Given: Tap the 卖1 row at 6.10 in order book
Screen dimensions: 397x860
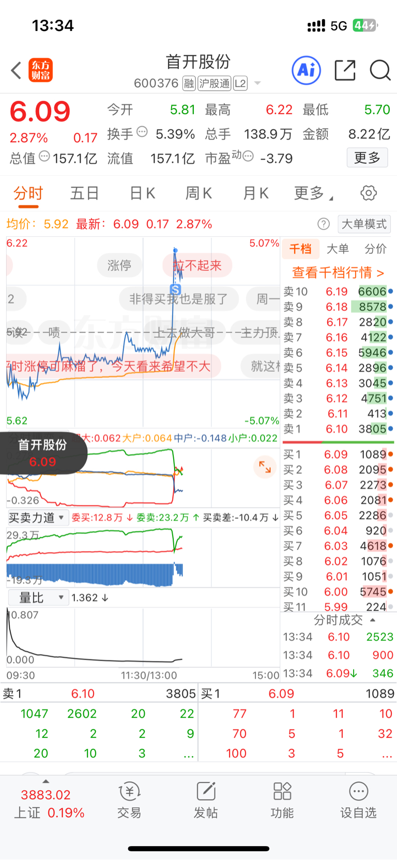Looking at the screenshot, I should click(x=339, y=429).
